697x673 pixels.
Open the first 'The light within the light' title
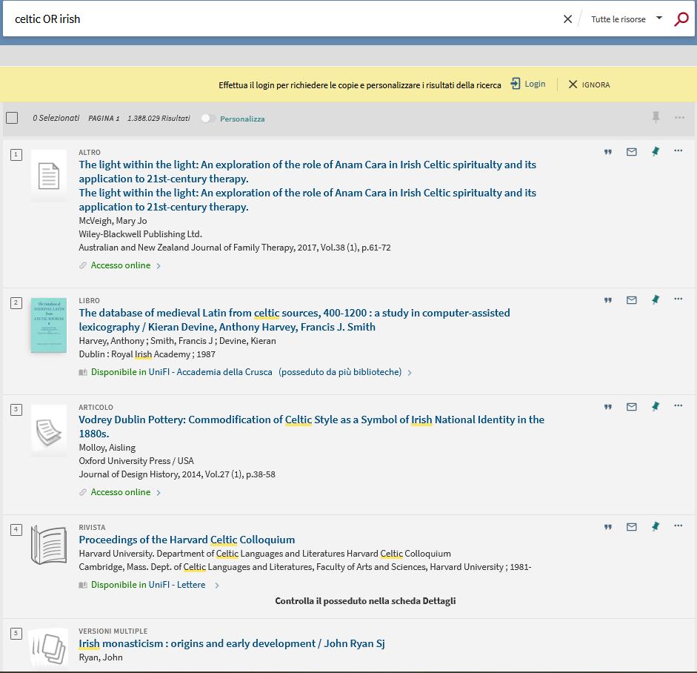pos(307,172)
